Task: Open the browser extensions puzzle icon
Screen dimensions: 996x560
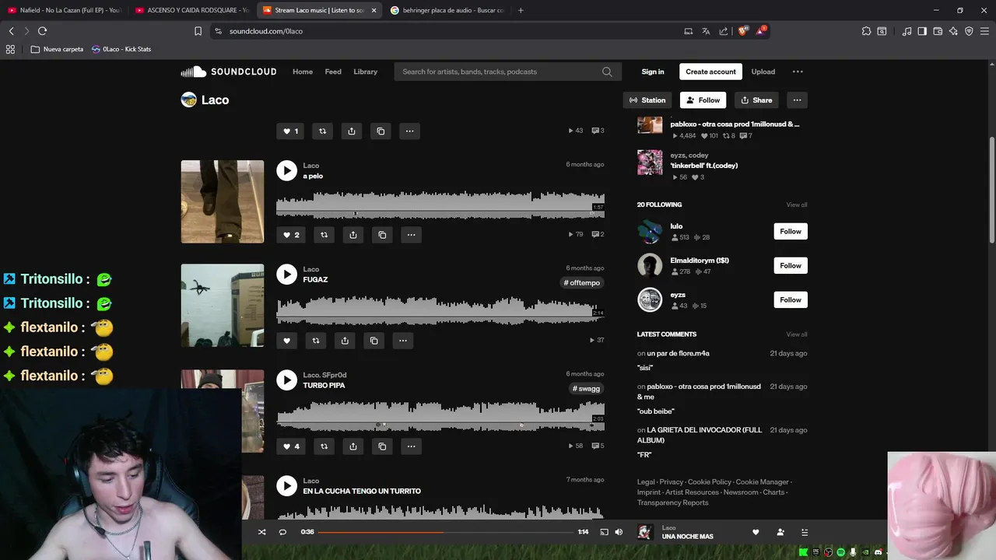Action: click(866, 31)
